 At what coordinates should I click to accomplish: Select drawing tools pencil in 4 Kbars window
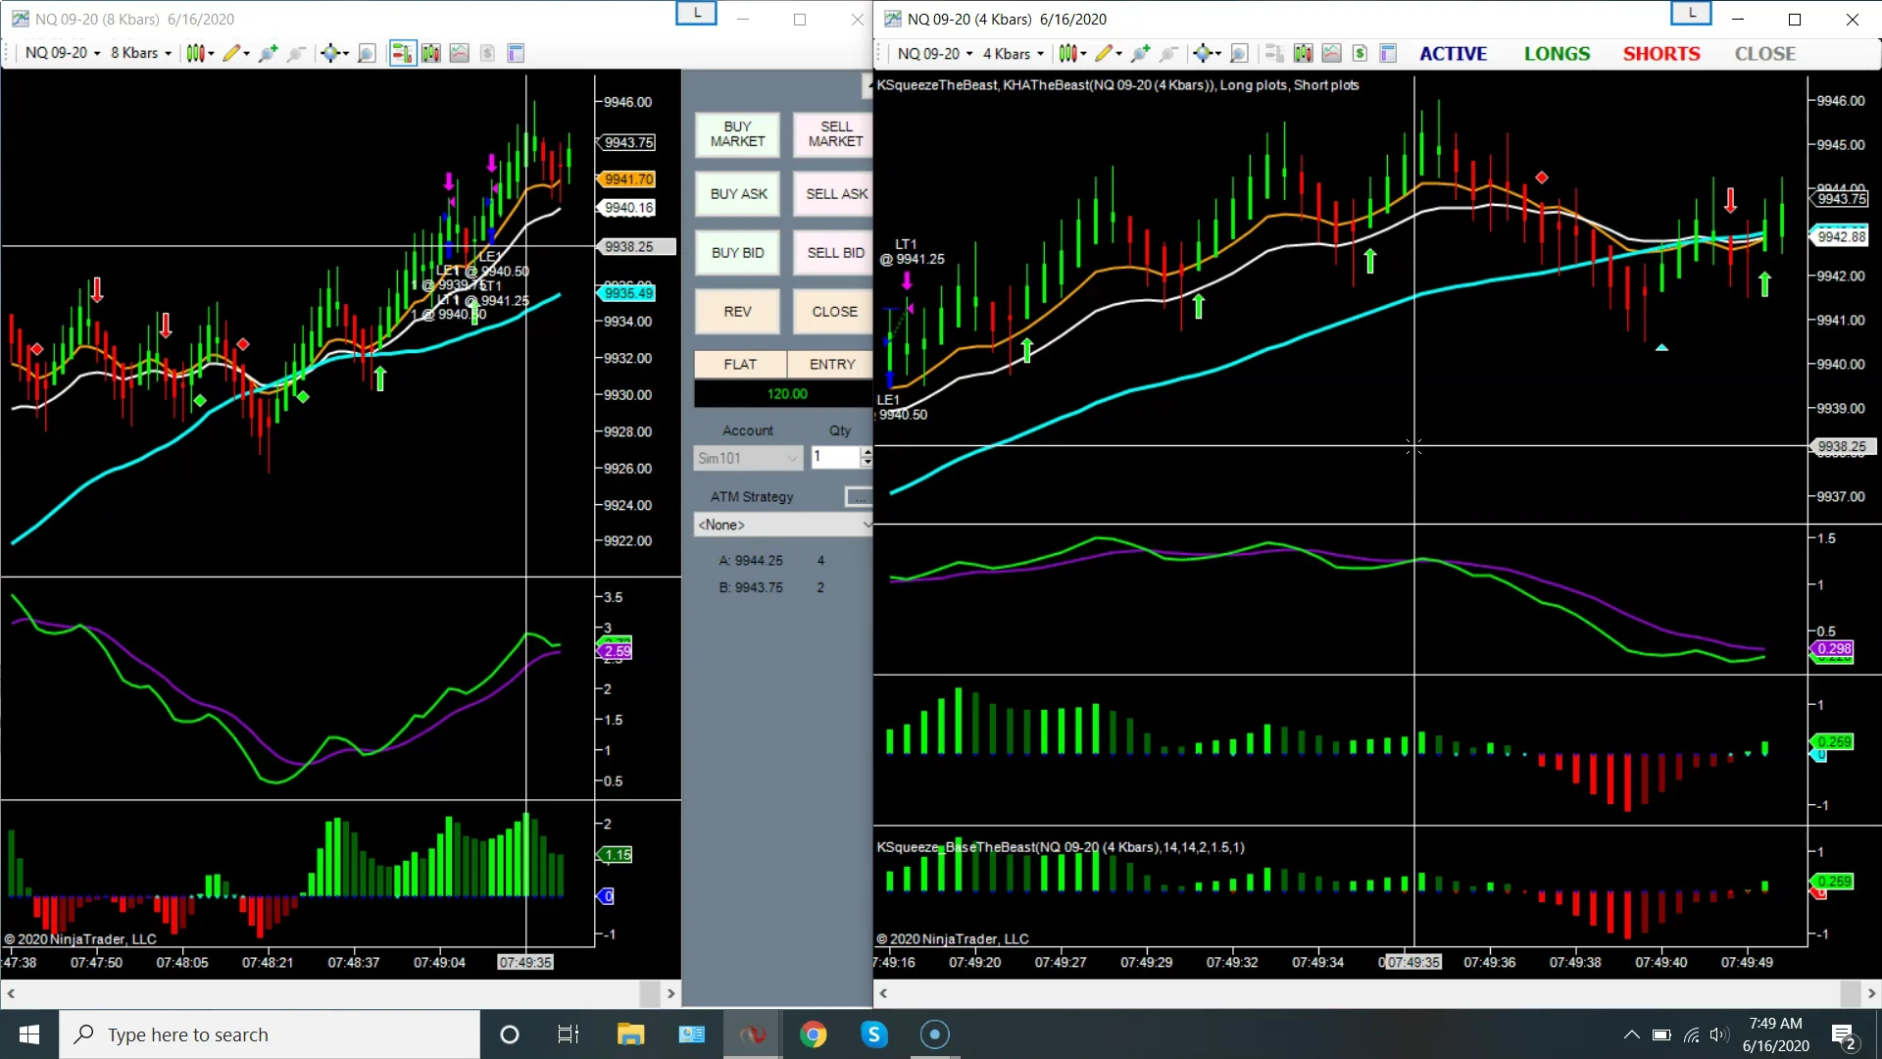coord(1104,53)
